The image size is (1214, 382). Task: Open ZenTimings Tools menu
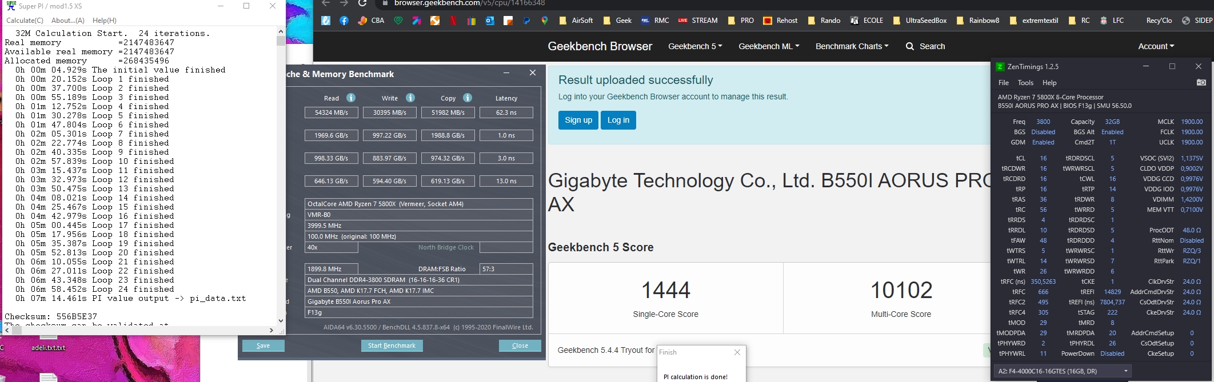click(x=1025, y=83)
